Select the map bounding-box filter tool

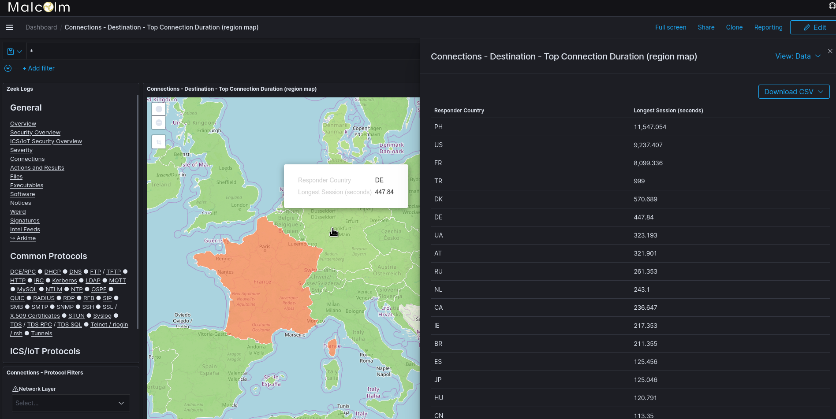159,141
